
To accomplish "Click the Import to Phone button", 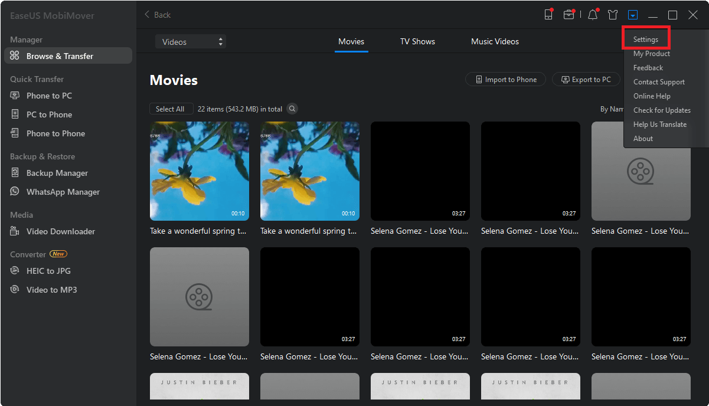I will point(506,80).
